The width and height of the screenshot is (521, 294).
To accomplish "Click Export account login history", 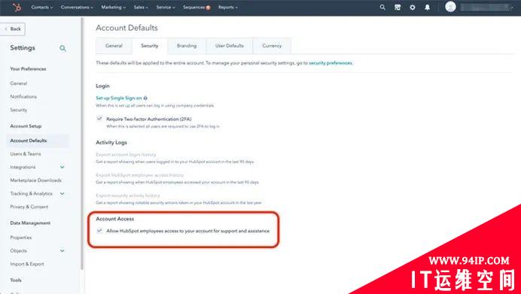I will pos(126,155).
